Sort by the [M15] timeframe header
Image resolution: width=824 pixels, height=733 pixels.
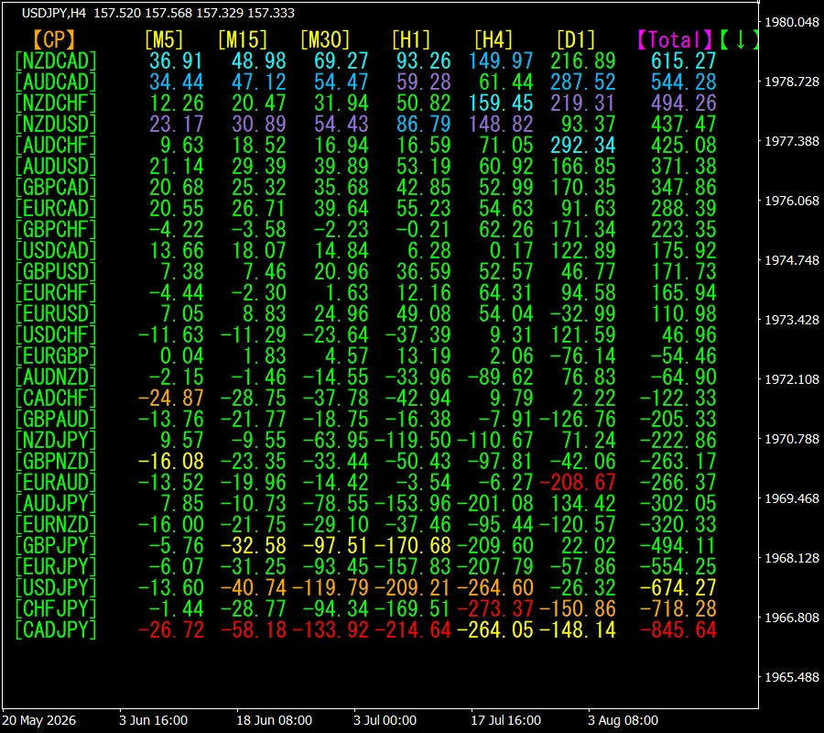coord(243,40)
